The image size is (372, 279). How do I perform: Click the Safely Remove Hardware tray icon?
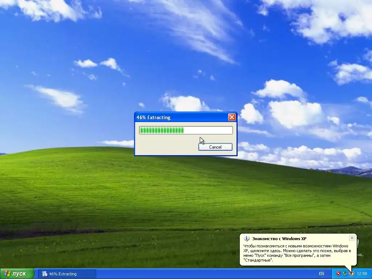click(x=344, y=274)
